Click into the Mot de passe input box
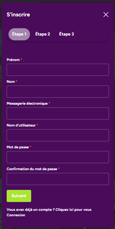This screenshot has height=229, width=115. pyautogui.click(x=58, y=157)
